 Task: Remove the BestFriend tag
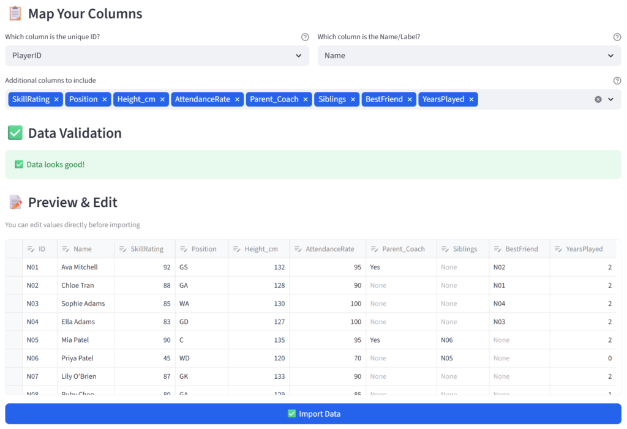coord(410,99)
